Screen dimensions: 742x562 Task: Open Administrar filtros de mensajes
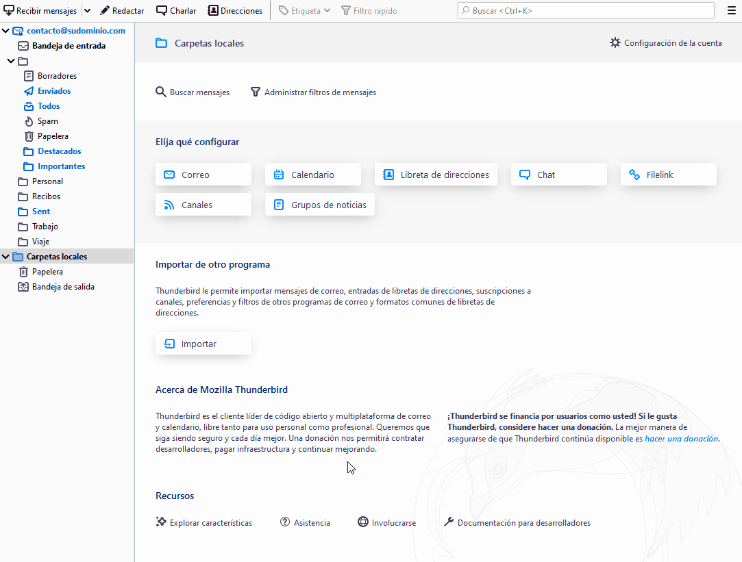(x=313, y=92)
